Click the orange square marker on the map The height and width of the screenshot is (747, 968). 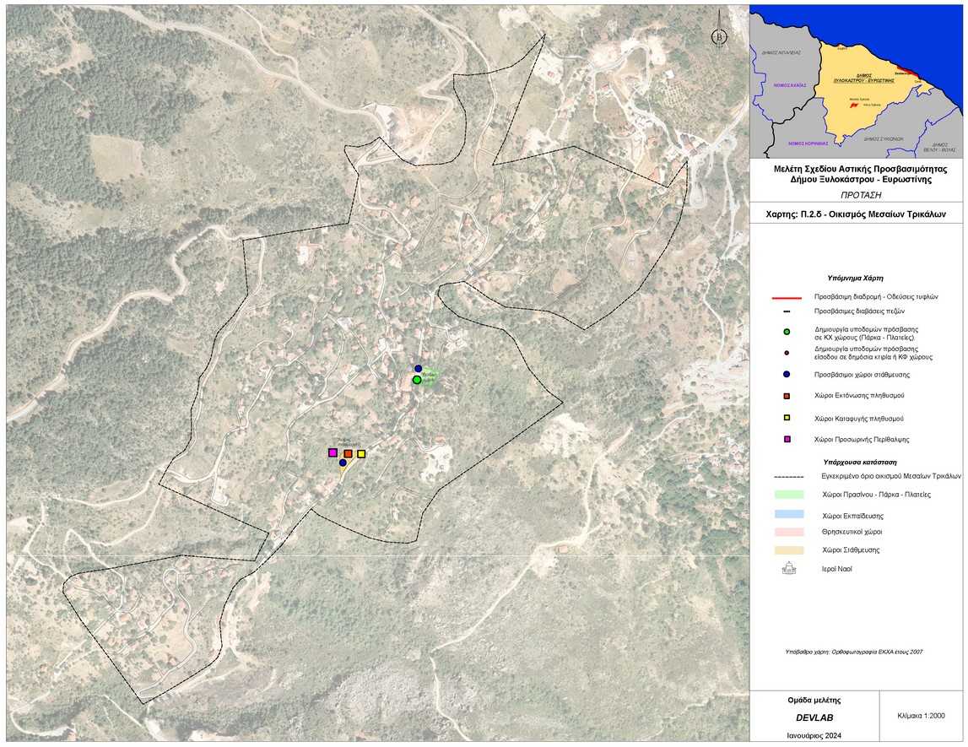pyautogui.click(x=348, y=454)
